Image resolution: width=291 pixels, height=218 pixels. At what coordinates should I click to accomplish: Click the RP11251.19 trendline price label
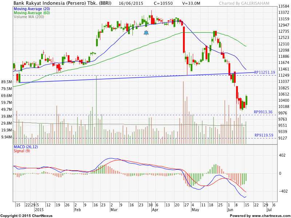(x=264, y=72)
